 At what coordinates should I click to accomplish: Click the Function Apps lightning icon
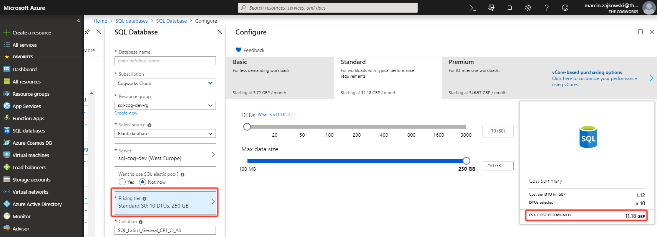7,118
